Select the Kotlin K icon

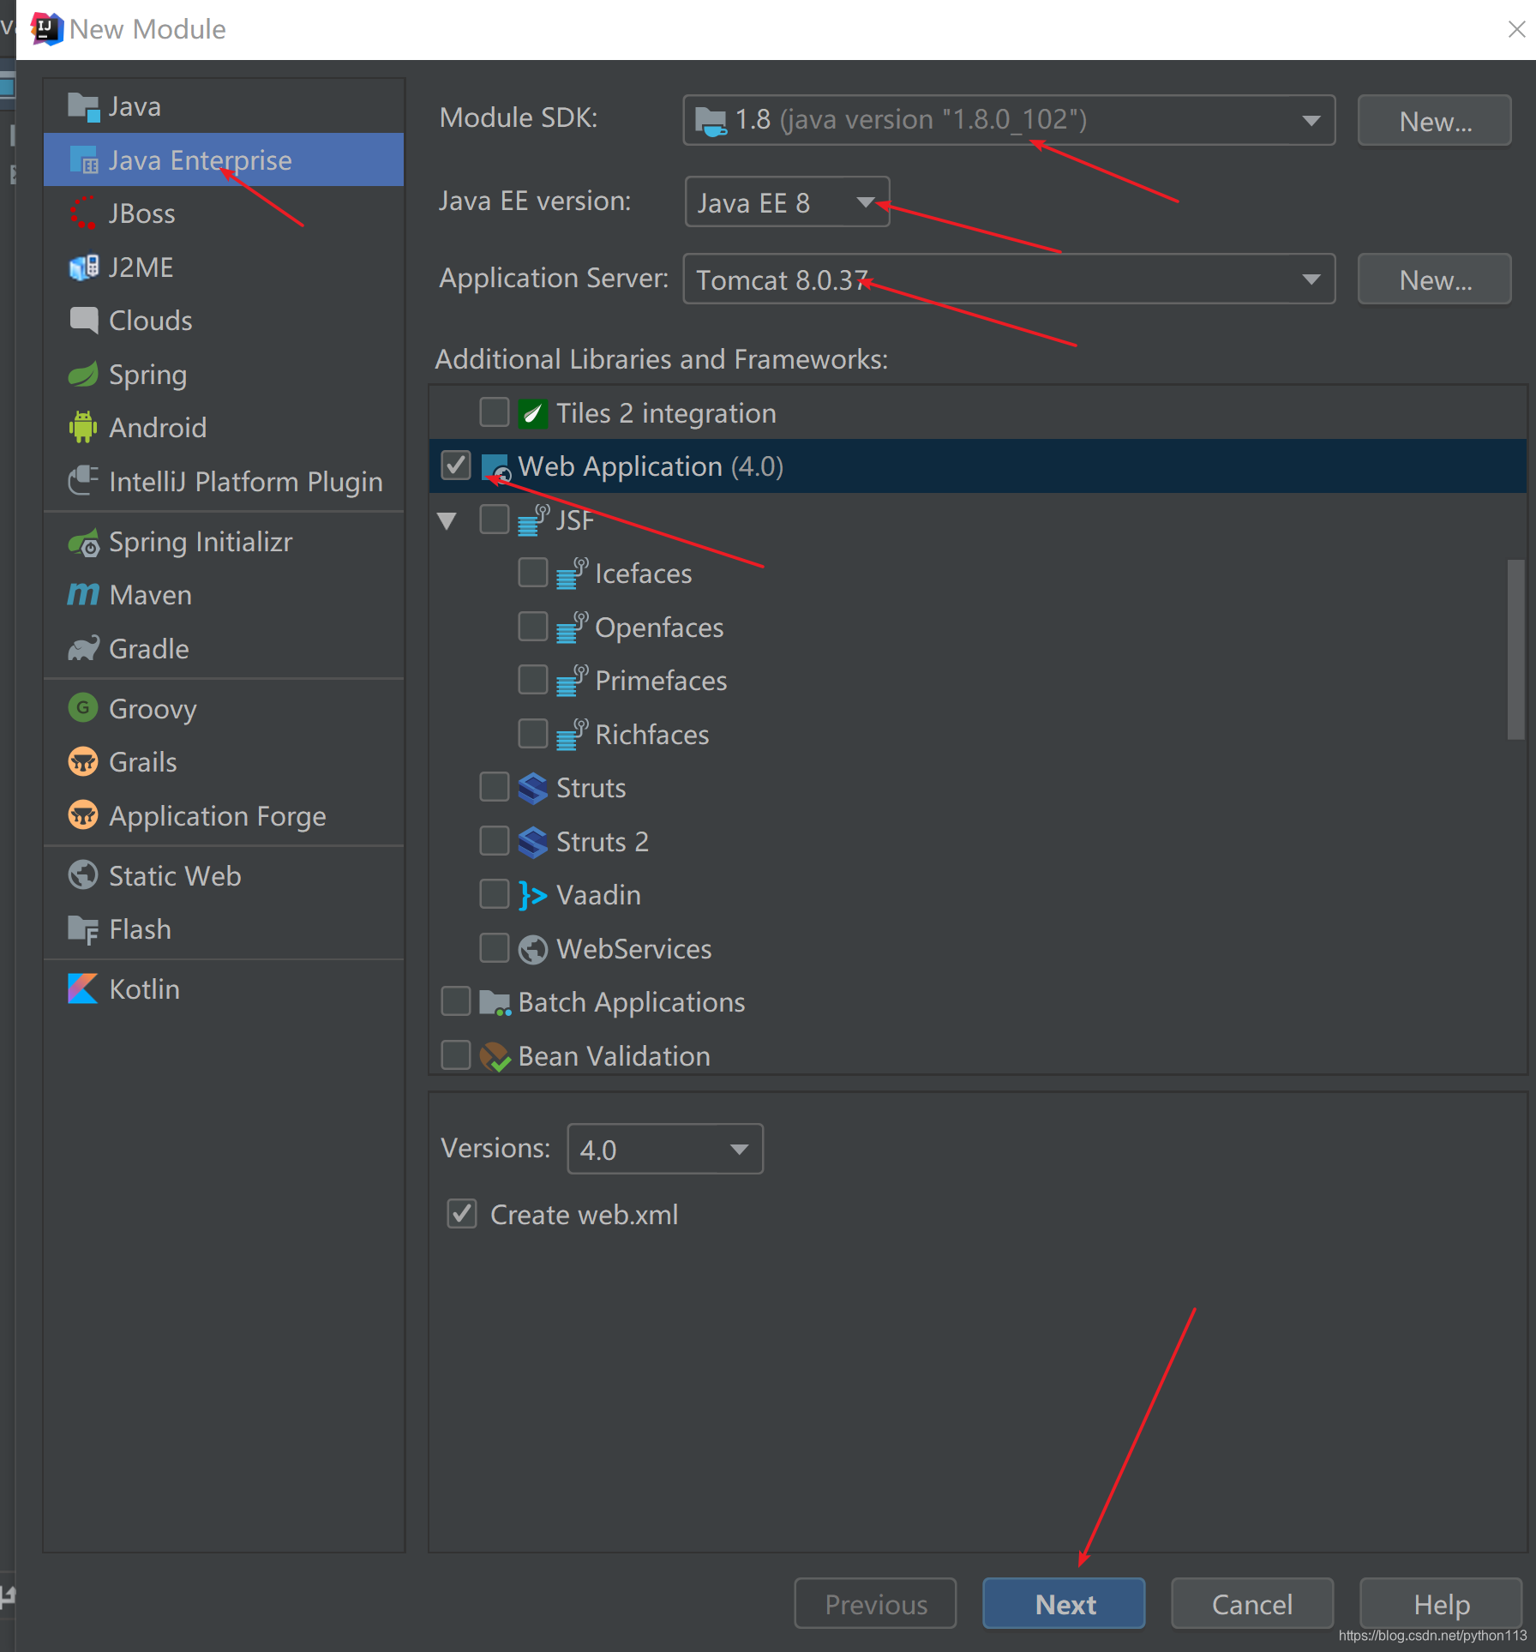coord(83,988)
